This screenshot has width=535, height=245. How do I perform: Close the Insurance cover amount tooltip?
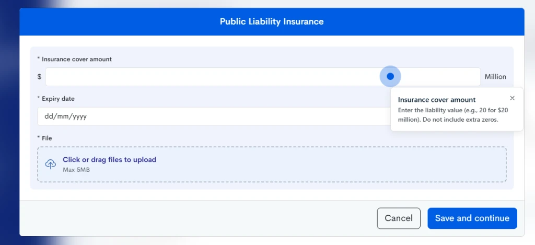[512, 98]
